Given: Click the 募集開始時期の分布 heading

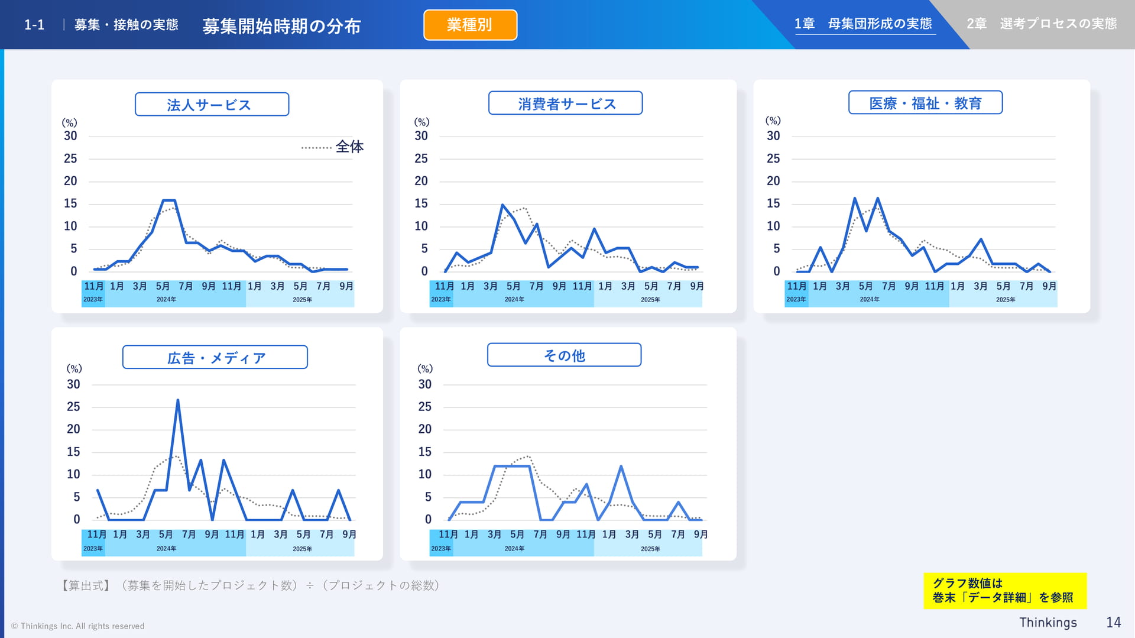Looking at the screenshot, I should pyautogui.click(x=281, y=26).
